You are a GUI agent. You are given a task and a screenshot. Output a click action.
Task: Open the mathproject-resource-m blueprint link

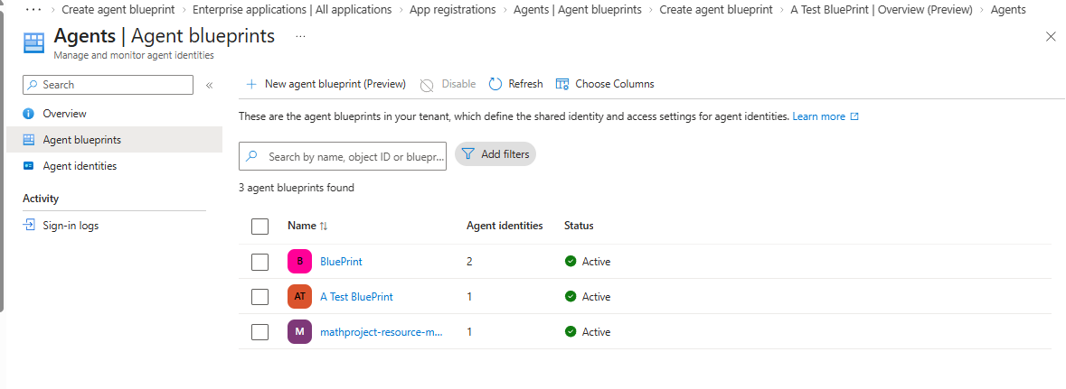coord(382,332)
